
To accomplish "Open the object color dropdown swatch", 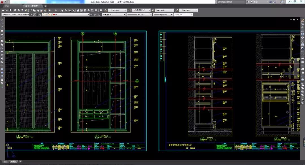I will tap(114, 14).
